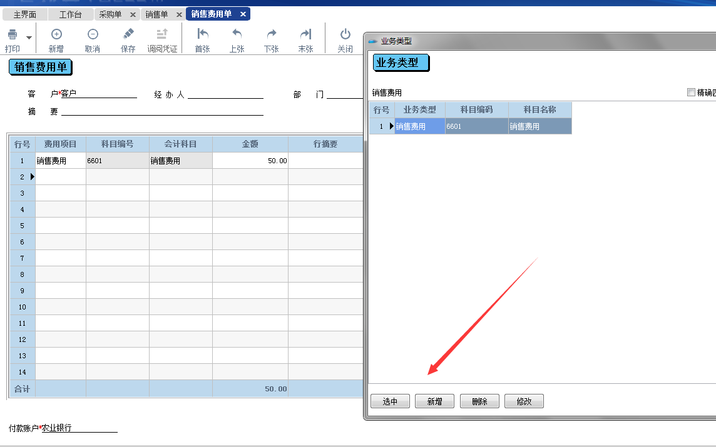
Task: Click the 新增 (New) toolbar icon
Action: tap(56, 35)
